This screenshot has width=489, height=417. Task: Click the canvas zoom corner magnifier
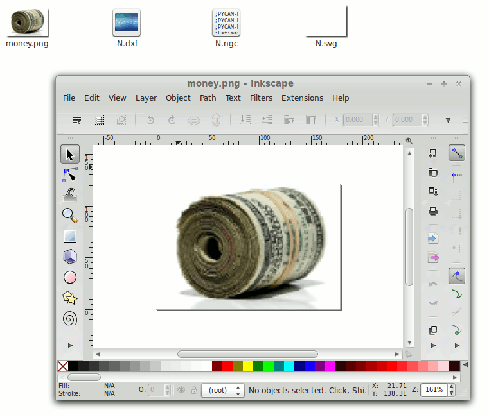tap(409, 140)
